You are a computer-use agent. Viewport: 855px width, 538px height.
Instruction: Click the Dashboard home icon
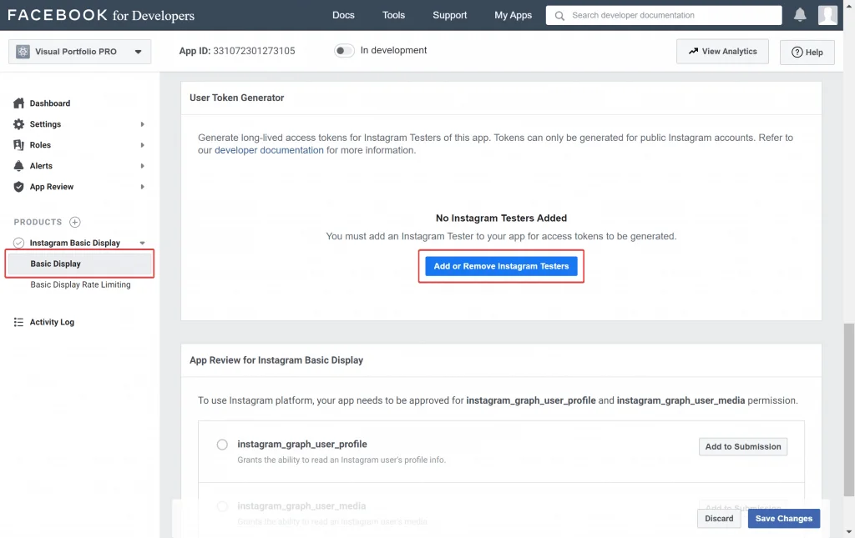18,103
